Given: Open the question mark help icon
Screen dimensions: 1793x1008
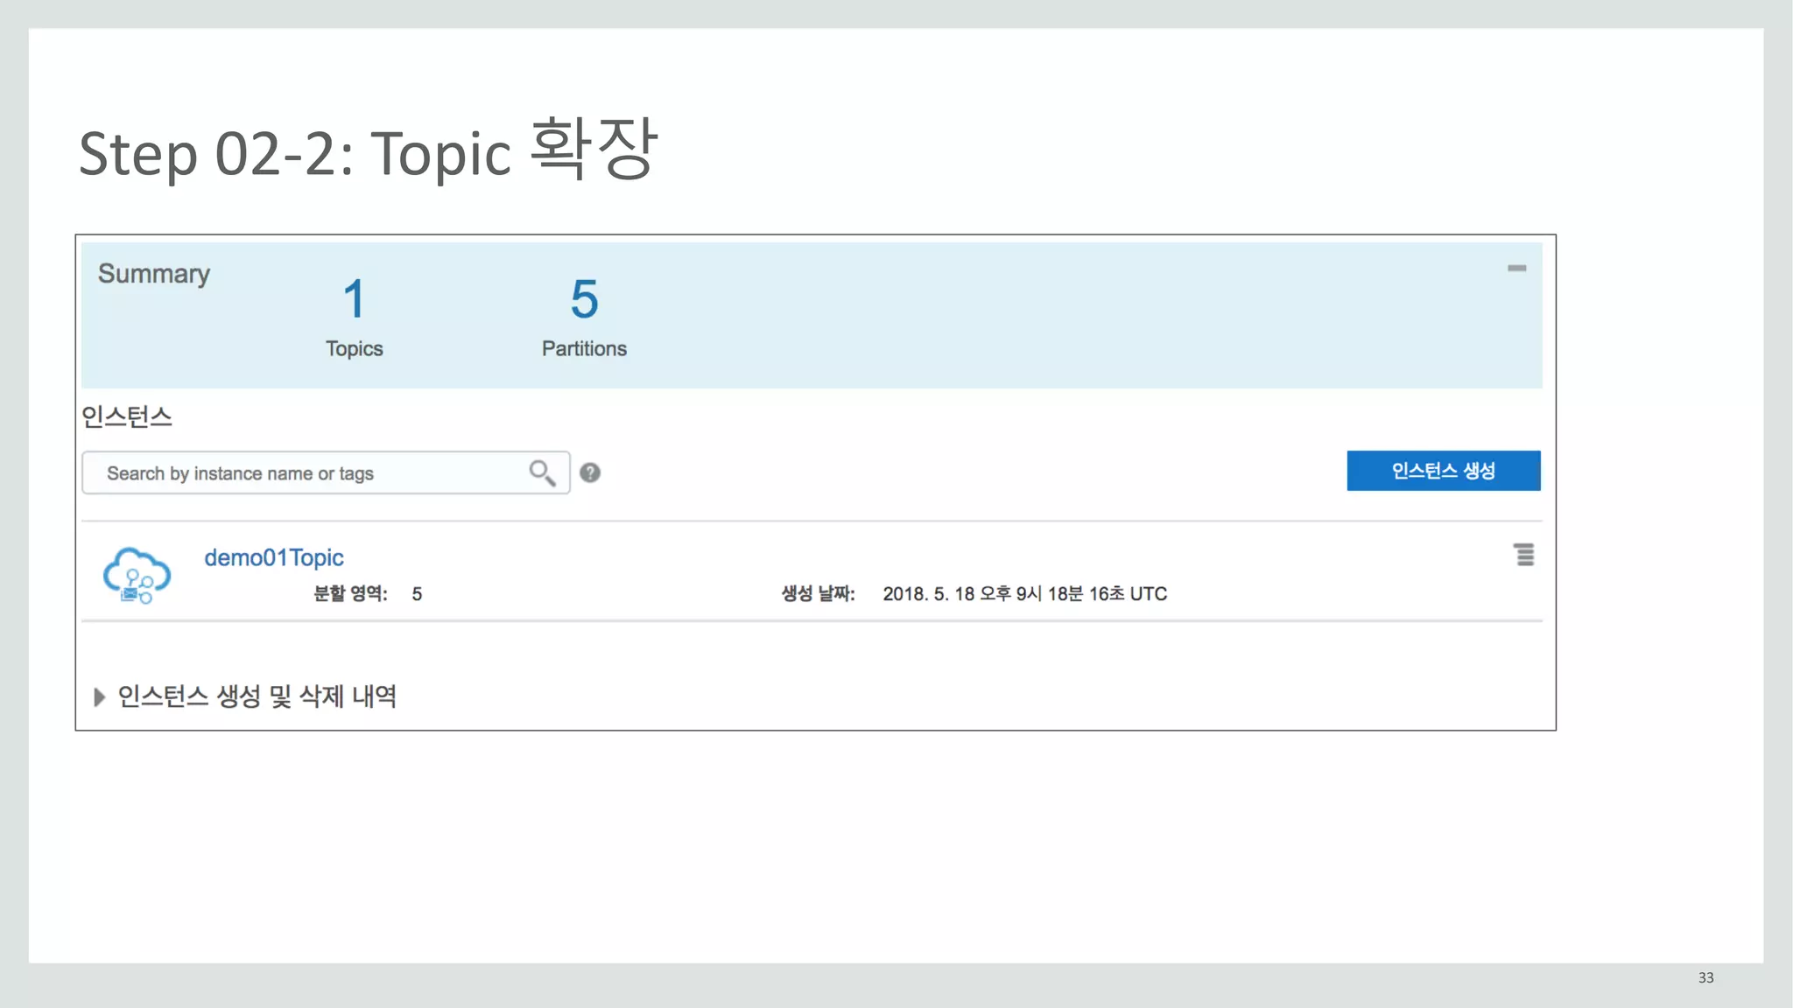Looking at the screenshot, I should 590,472.
